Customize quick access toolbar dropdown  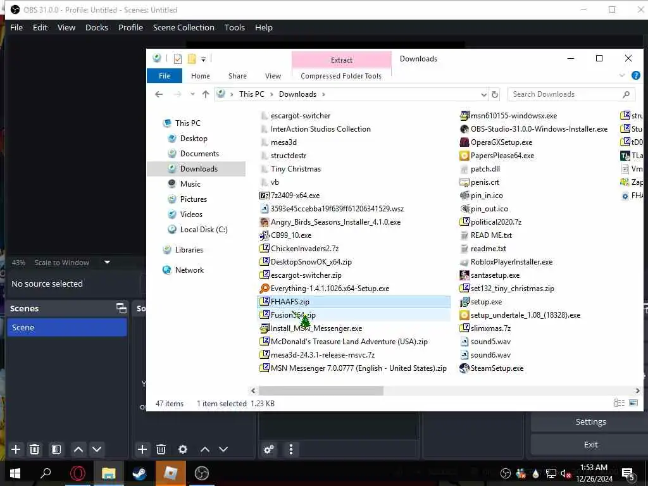[203, 59]
